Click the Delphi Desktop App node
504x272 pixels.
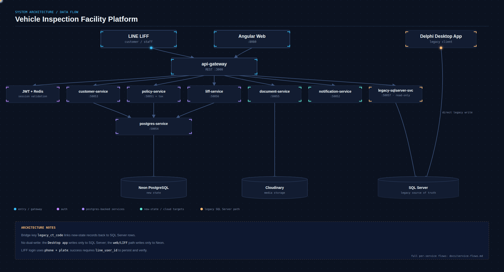tap(441, 39)
